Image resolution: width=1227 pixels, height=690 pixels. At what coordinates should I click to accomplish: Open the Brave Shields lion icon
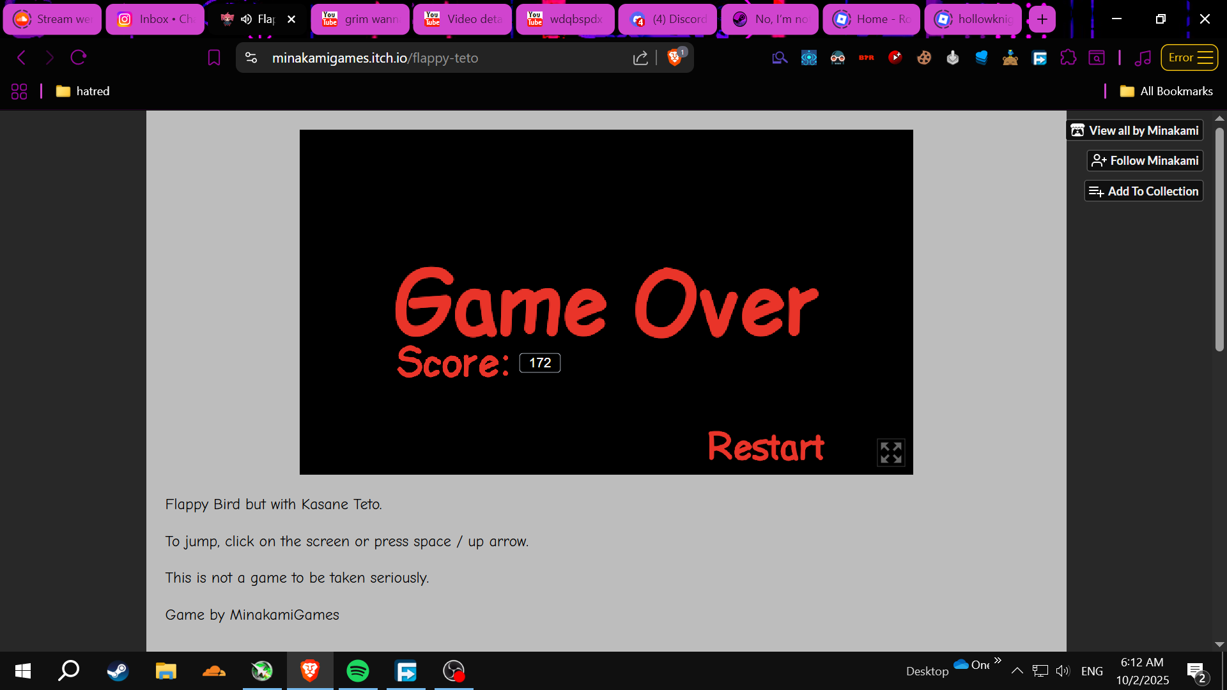coord(674,58)
